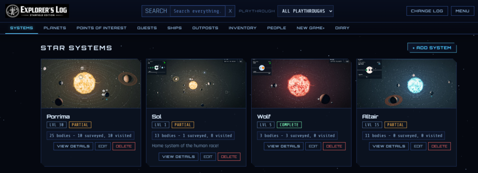Image resolution: width=478 pixels, height=173 pixels.
Task: Edit the Altair system
Action: click(418, 146)
